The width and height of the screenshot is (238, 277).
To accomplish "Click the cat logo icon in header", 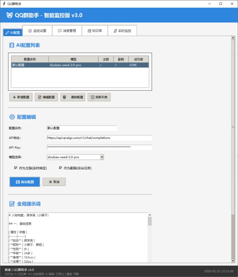I will [10, 15].
